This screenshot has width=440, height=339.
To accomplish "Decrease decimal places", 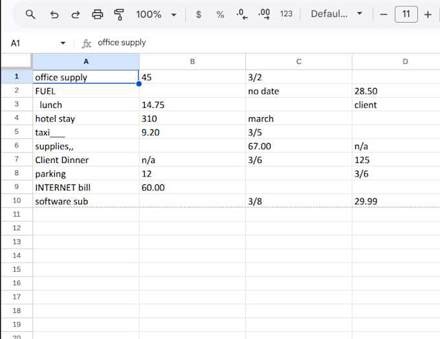I will 242,14.
